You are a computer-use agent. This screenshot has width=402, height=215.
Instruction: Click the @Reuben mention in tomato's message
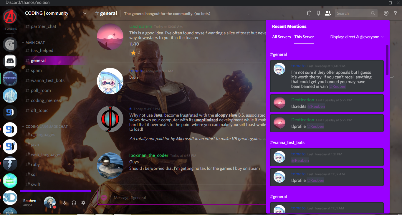pos(337,86)
